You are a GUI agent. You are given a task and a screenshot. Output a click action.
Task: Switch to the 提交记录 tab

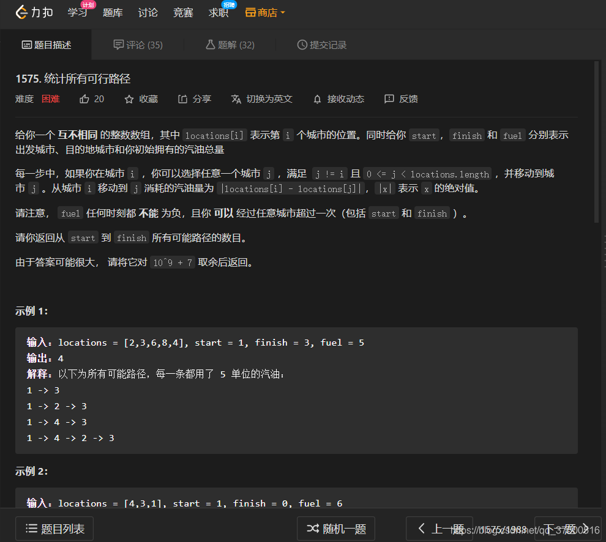[321, 45]
